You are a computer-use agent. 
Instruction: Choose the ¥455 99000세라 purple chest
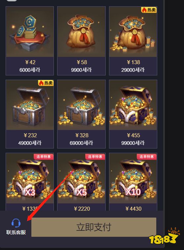click(x=133, y=114)
